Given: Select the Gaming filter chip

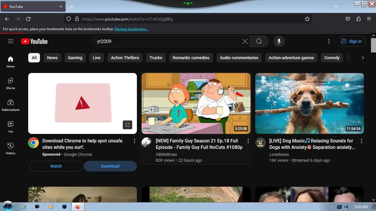Looking at the screenshot, I should [75, 58].
